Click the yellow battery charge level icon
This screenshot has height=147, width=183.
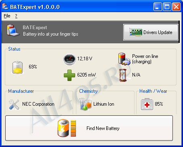[x=17, y=68]
